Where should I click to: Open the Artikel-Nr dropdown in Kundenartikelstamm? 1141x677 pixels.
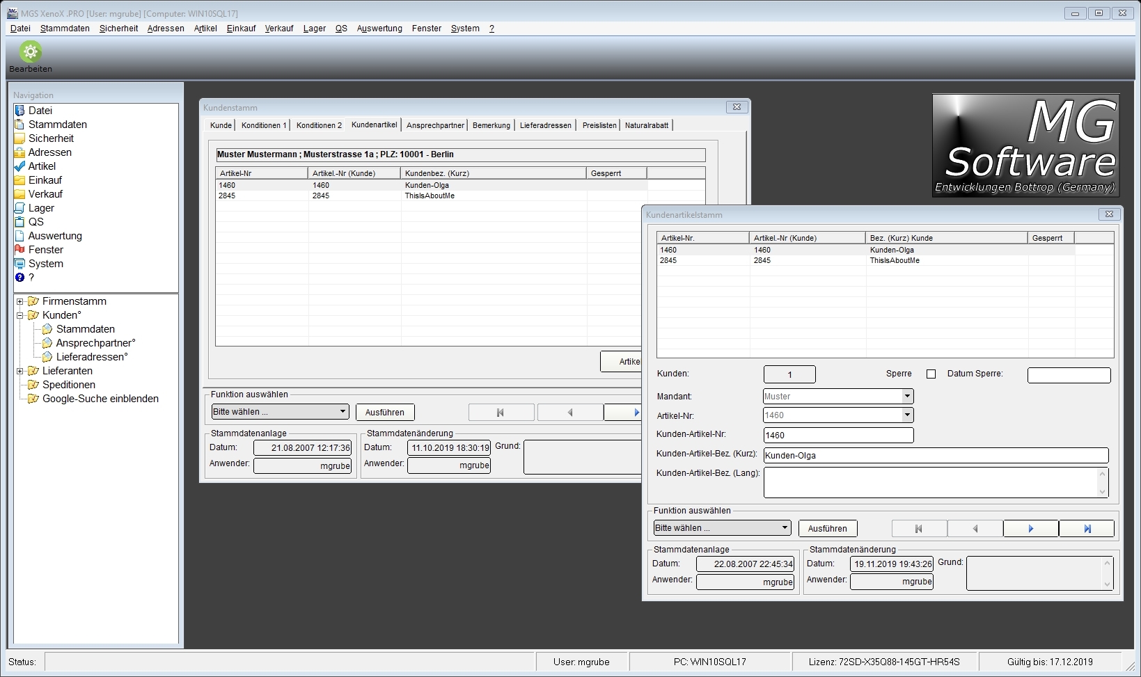[907, 415]
